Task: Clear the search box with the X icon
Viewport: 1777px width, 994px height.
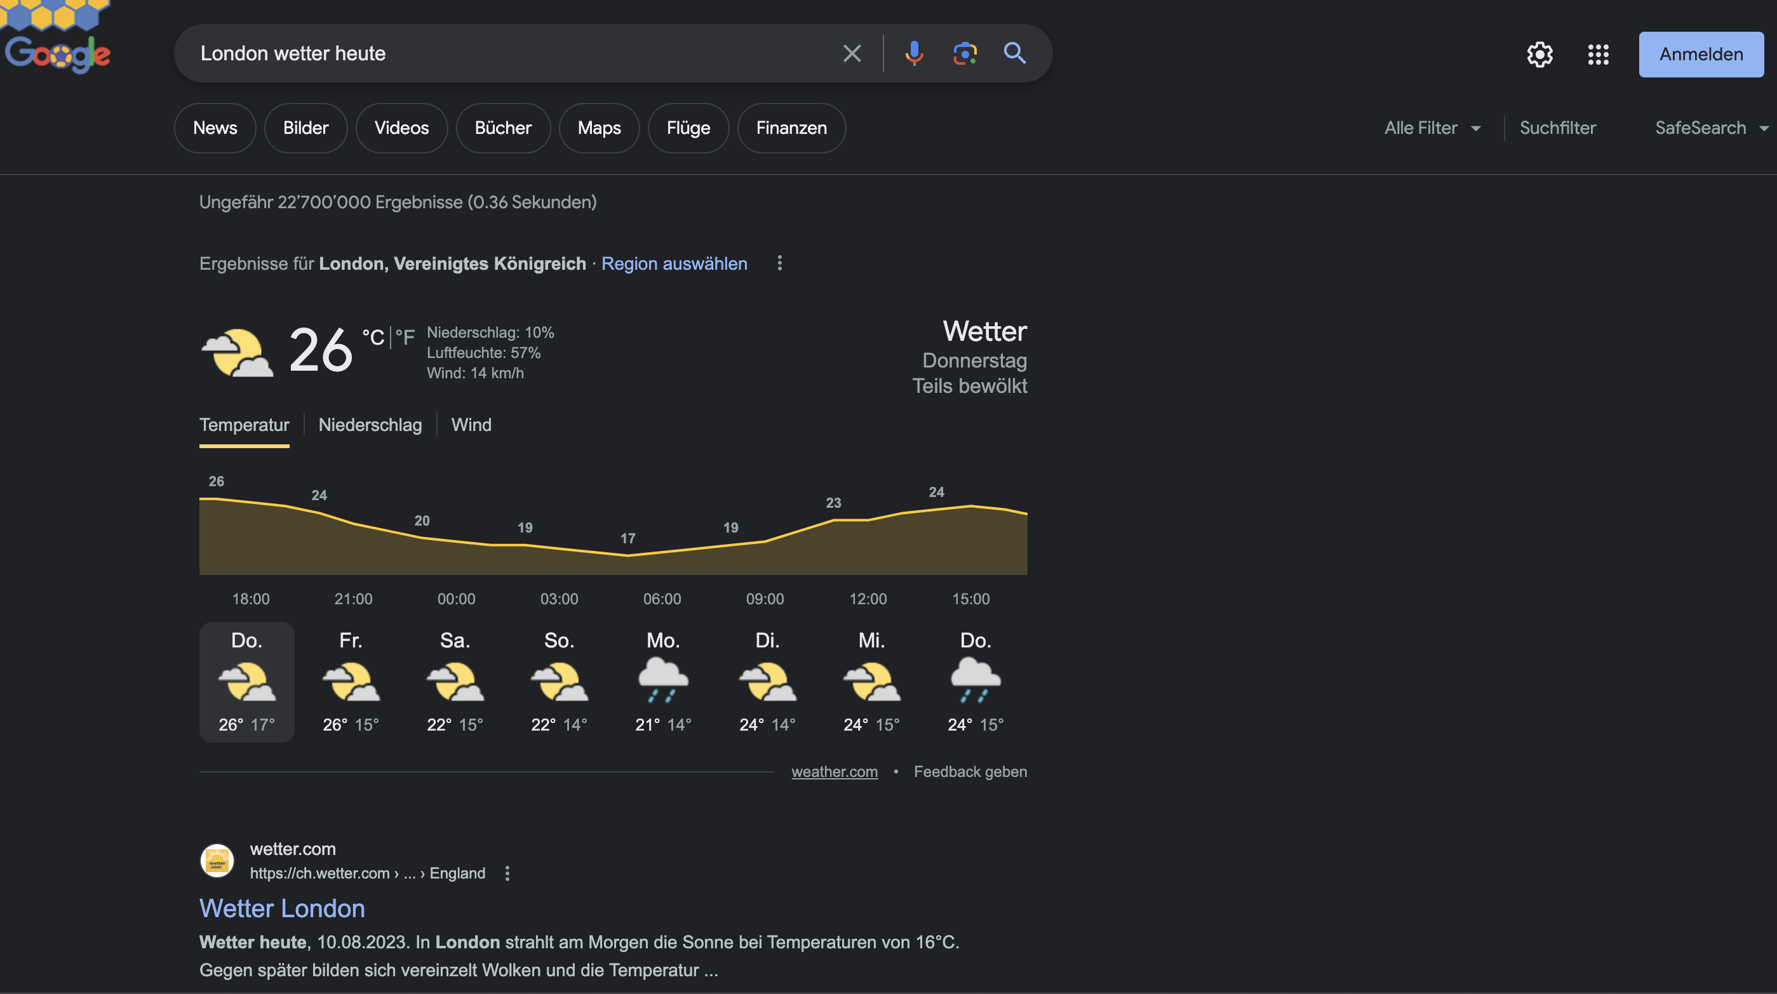Action: tap(852, 53)
